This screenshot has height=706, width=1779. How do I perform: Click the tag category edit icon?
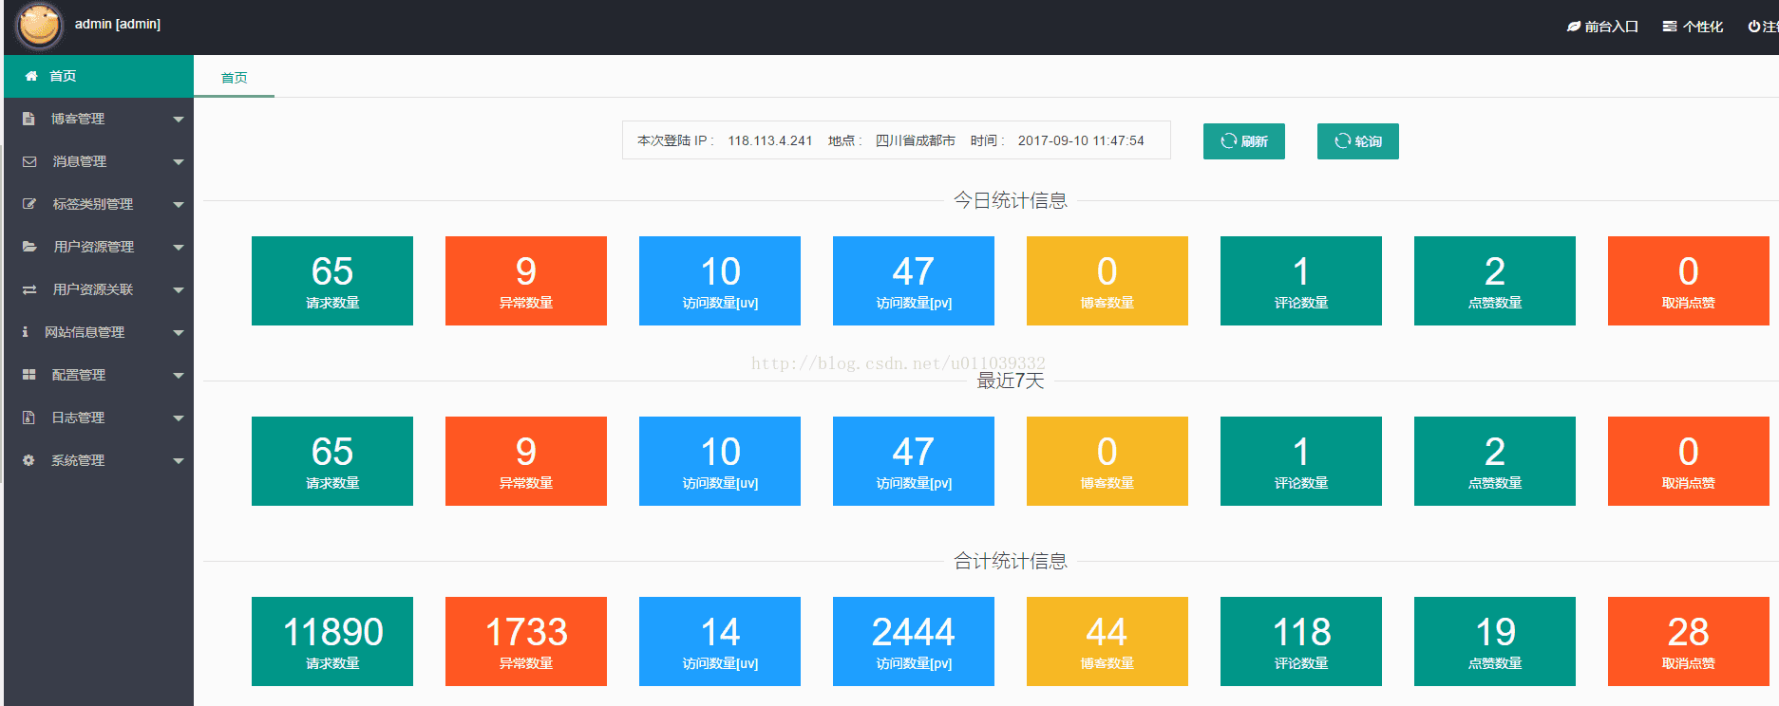(29, 204)
